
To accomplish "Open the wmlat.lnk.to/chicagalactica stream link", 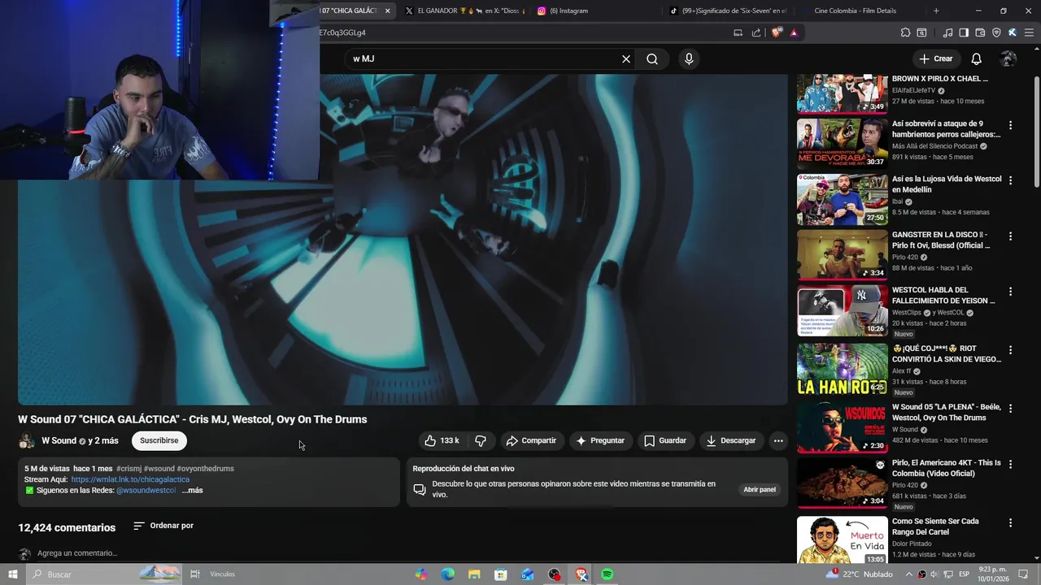I will (130, 479).
